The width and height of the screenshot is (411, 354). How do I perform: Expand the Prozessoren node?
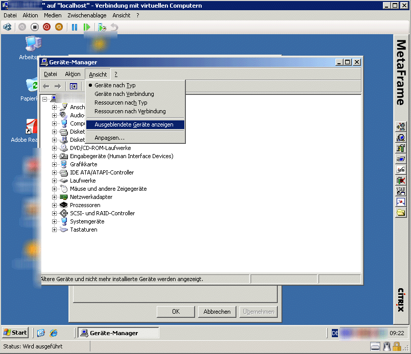54,205
